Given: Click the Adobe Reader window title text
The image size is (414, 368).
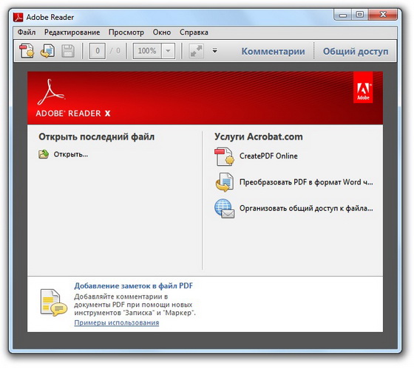Looking at the screenshot, I should [50, 18].
